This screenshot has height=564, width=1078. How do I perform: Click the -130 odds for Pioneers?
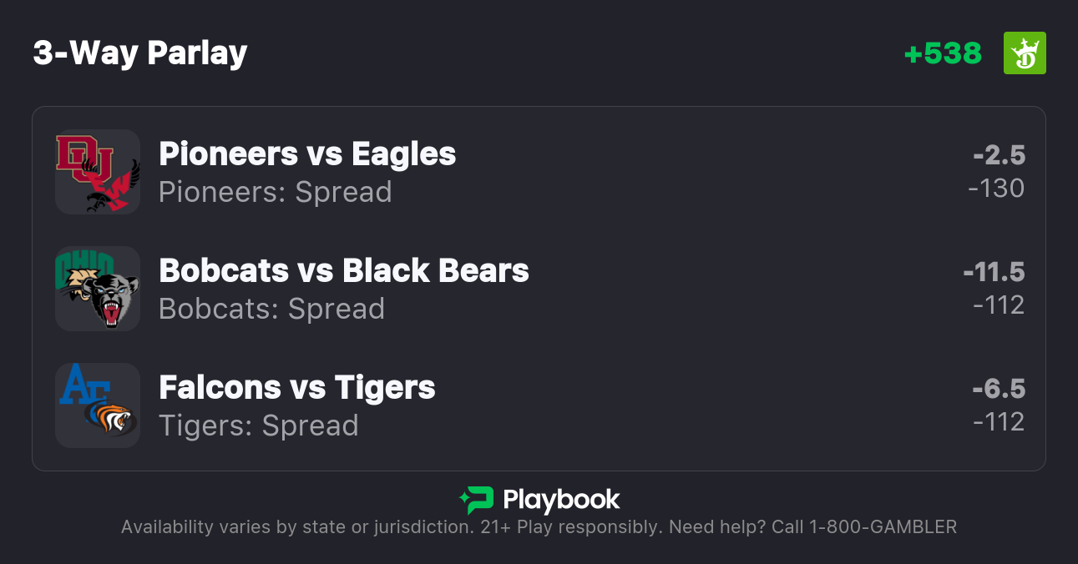tap(996, 189)
